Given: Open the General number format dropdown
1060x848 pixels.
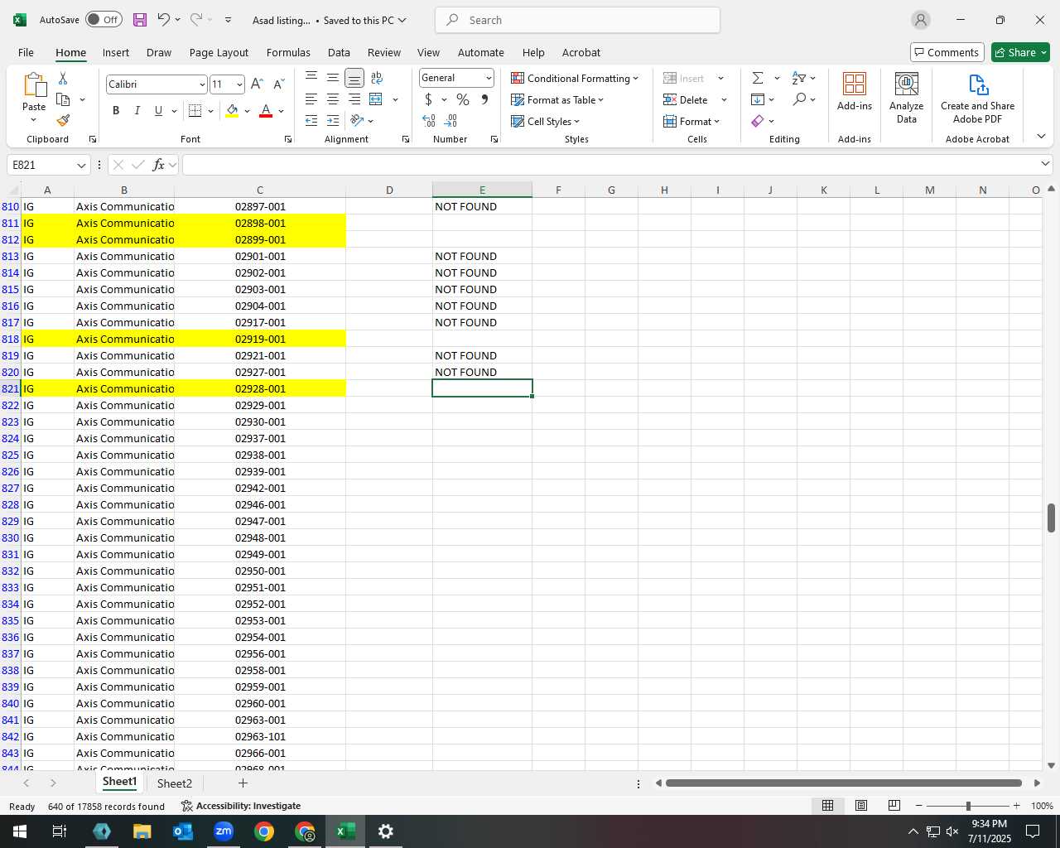Looking at the screenshot, I should [489, 78].
